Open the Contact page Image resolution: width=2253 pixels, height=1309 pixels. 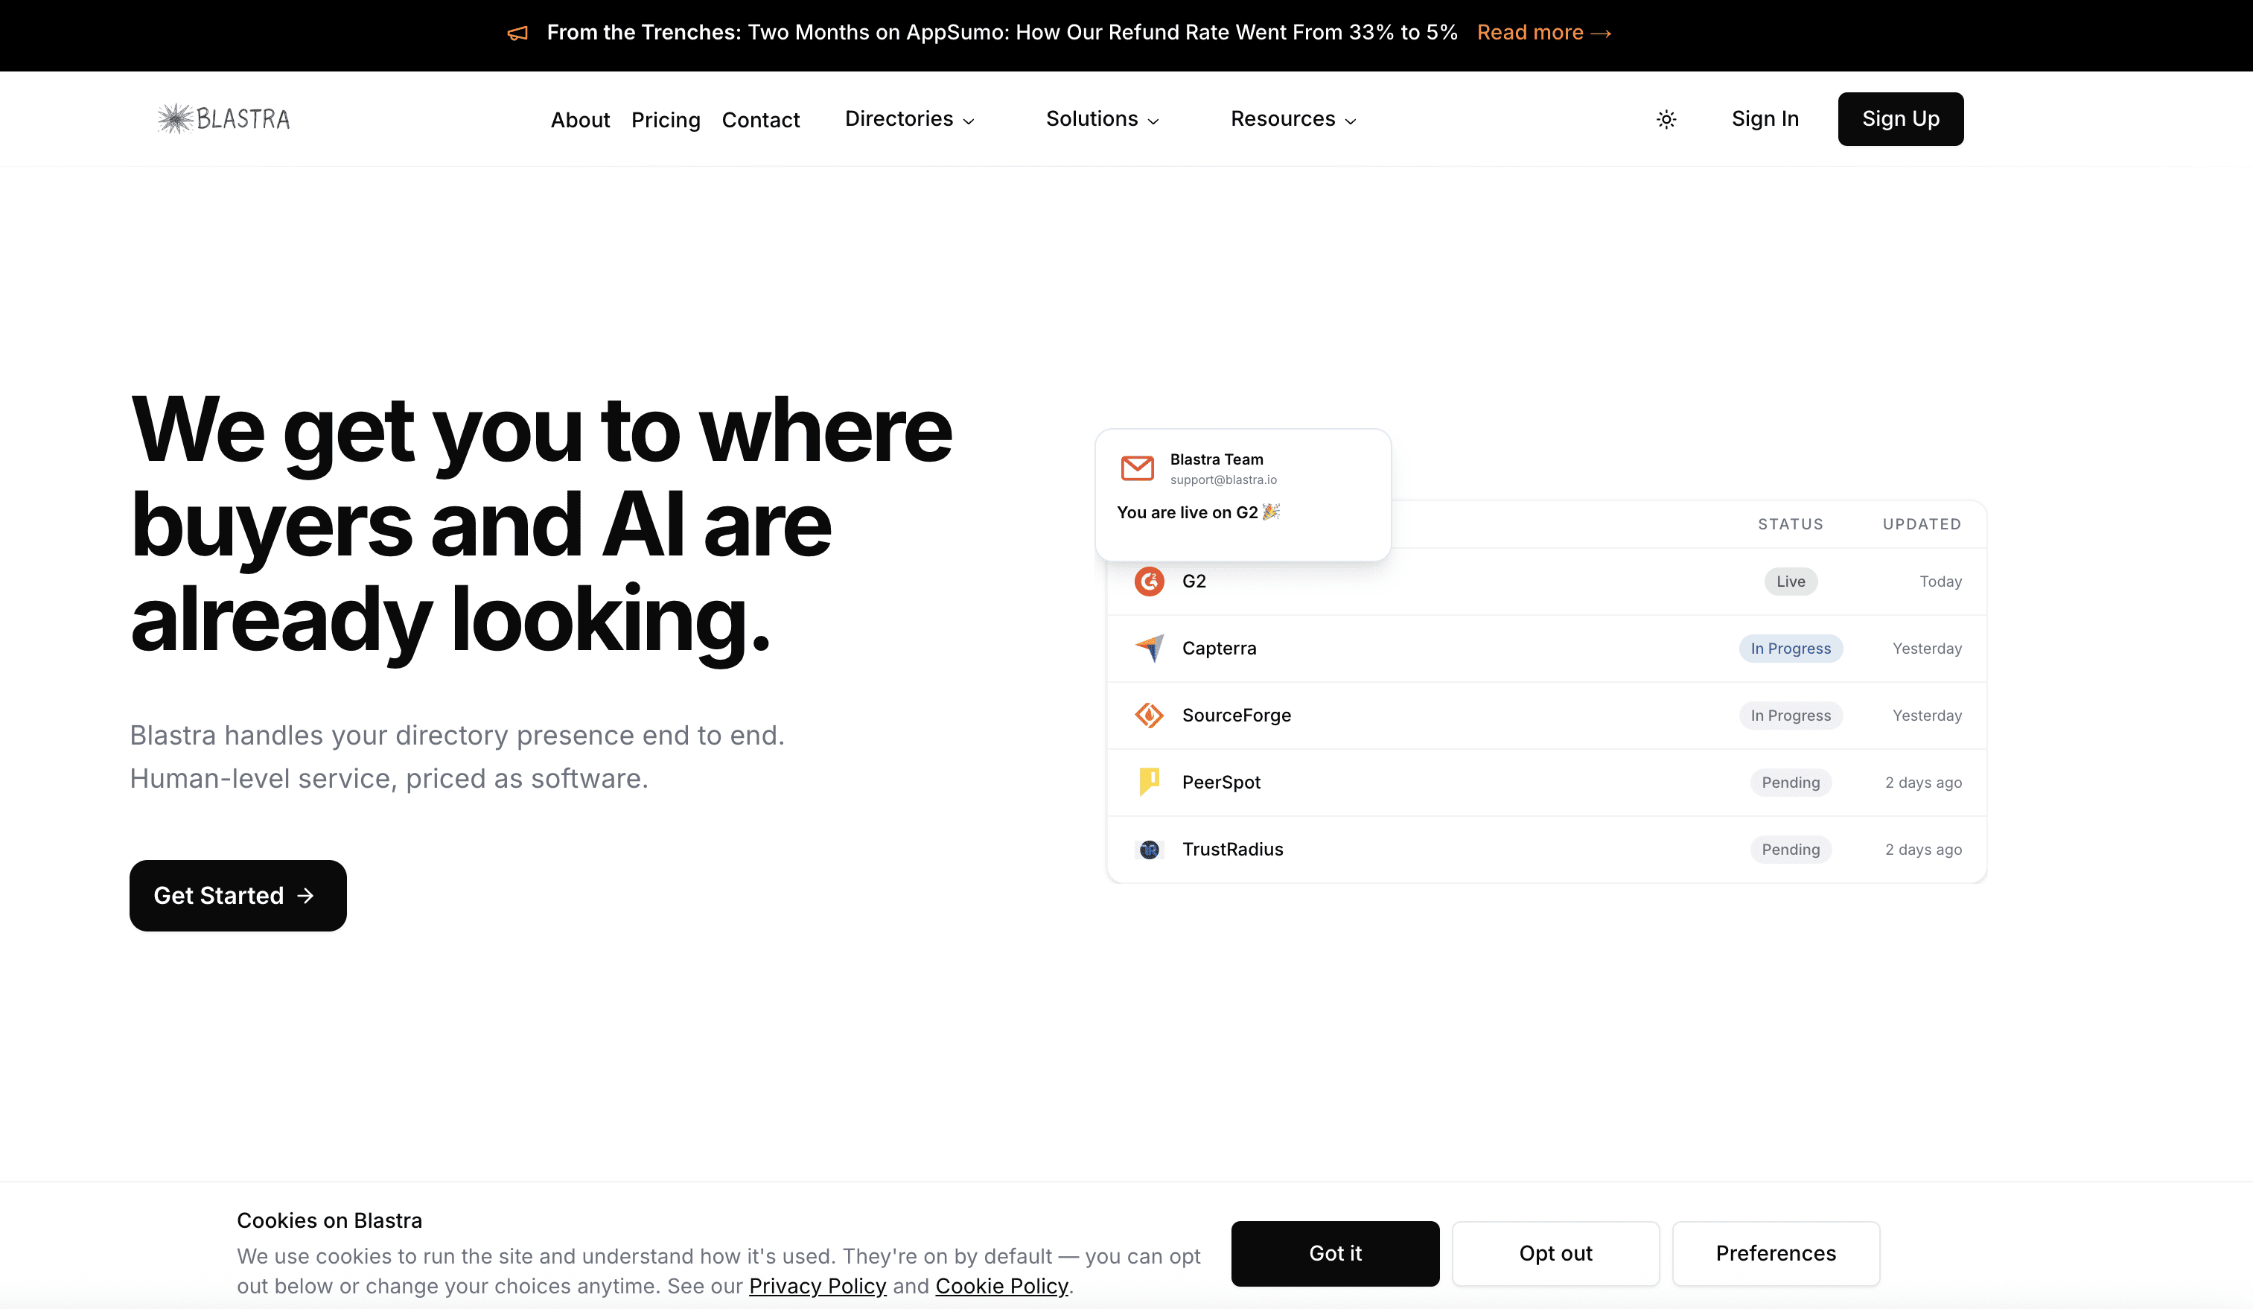pos(761,120)
